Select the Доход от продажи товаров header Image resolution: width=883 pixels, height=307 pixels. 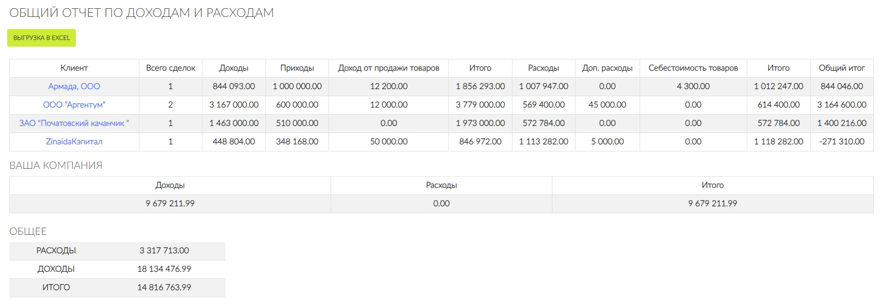389,68
